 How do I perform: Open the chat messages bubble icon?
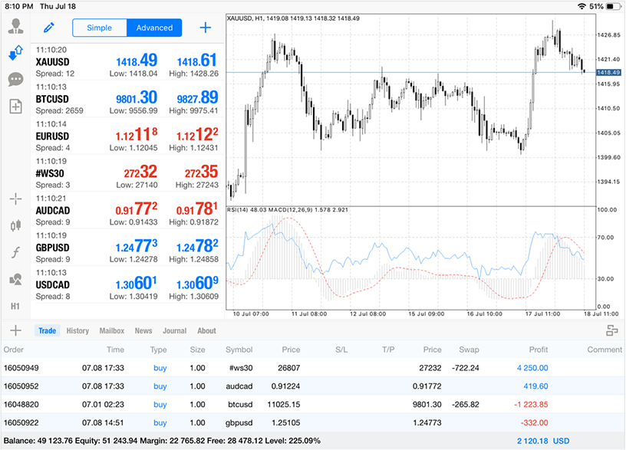tap(15, 80)
